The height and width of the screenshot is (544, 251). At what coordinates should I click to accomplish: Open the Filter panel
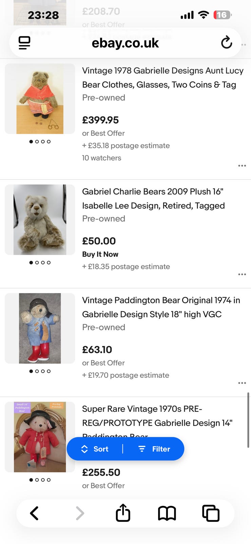pyautogui.click(x=154, y=449)
